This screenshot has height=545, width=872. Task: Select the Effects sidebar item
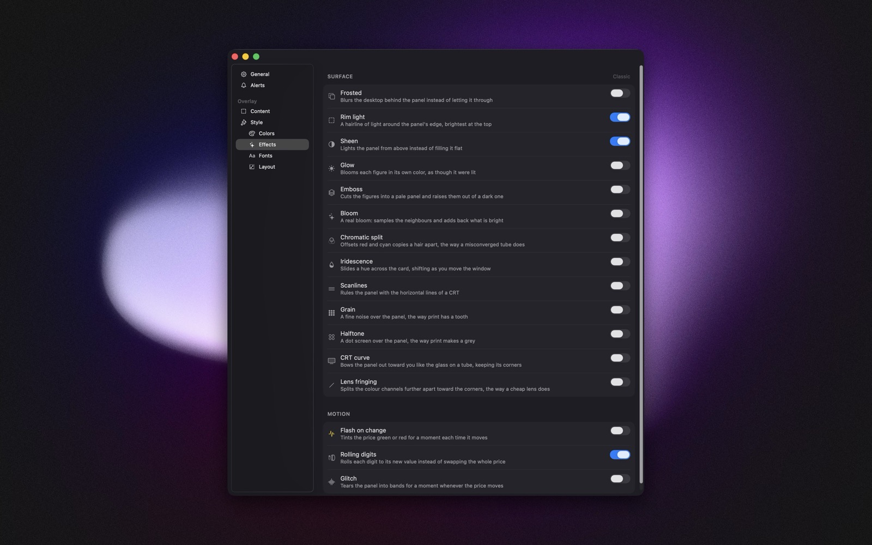coord(272,144)
